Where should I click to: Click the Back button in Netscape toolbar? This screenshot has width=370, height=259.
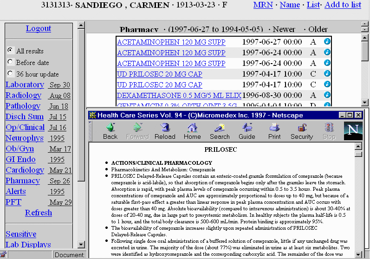[110, 131]
